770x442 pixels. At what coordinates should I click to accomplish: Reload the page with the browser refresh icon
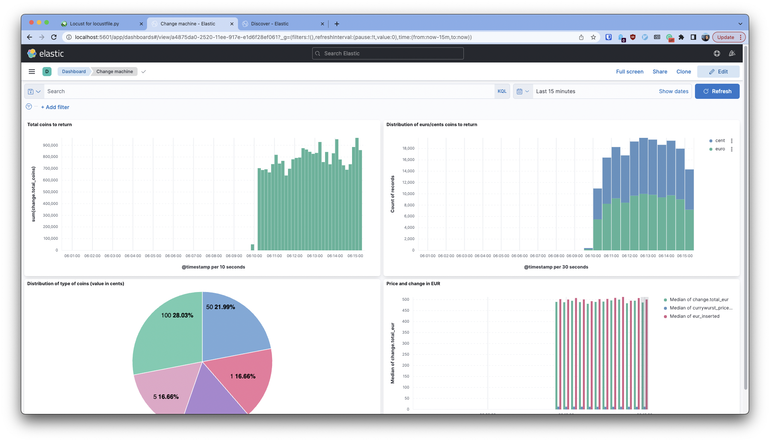[x=54, y=37]
